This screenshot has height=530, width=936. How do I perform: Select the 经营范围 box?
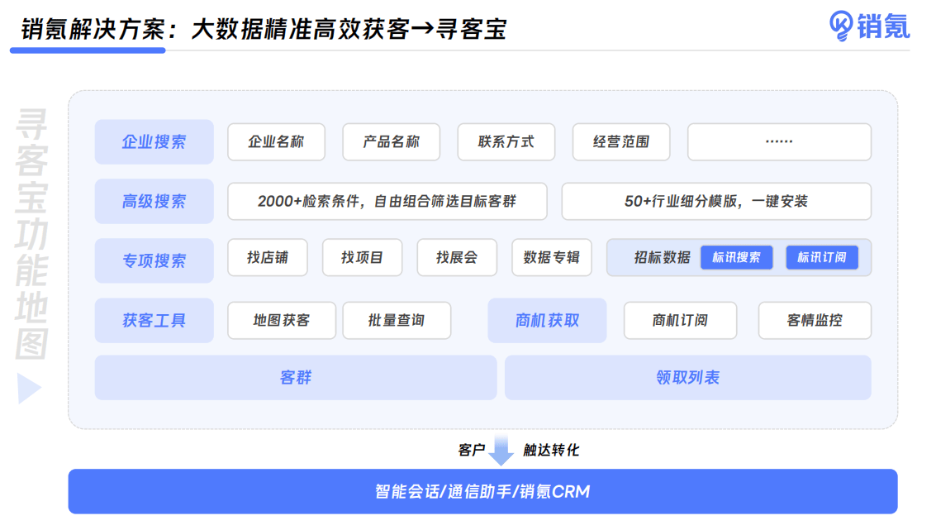tap(620, 141)
